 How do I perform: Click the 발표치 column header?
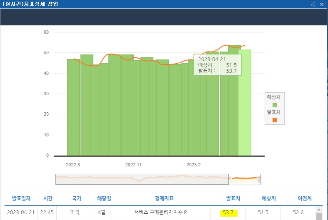(x=233, y=198)
